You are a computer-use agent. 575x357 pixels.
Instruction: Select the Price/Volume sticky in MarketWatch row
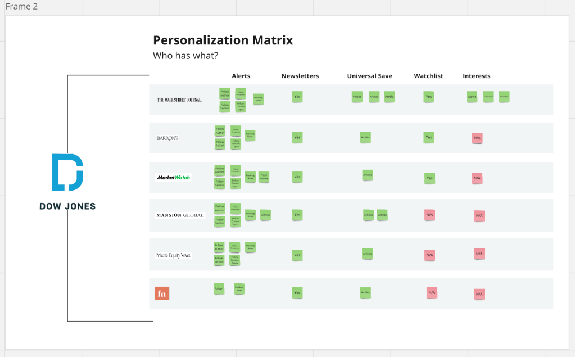[x=264, y=177]
